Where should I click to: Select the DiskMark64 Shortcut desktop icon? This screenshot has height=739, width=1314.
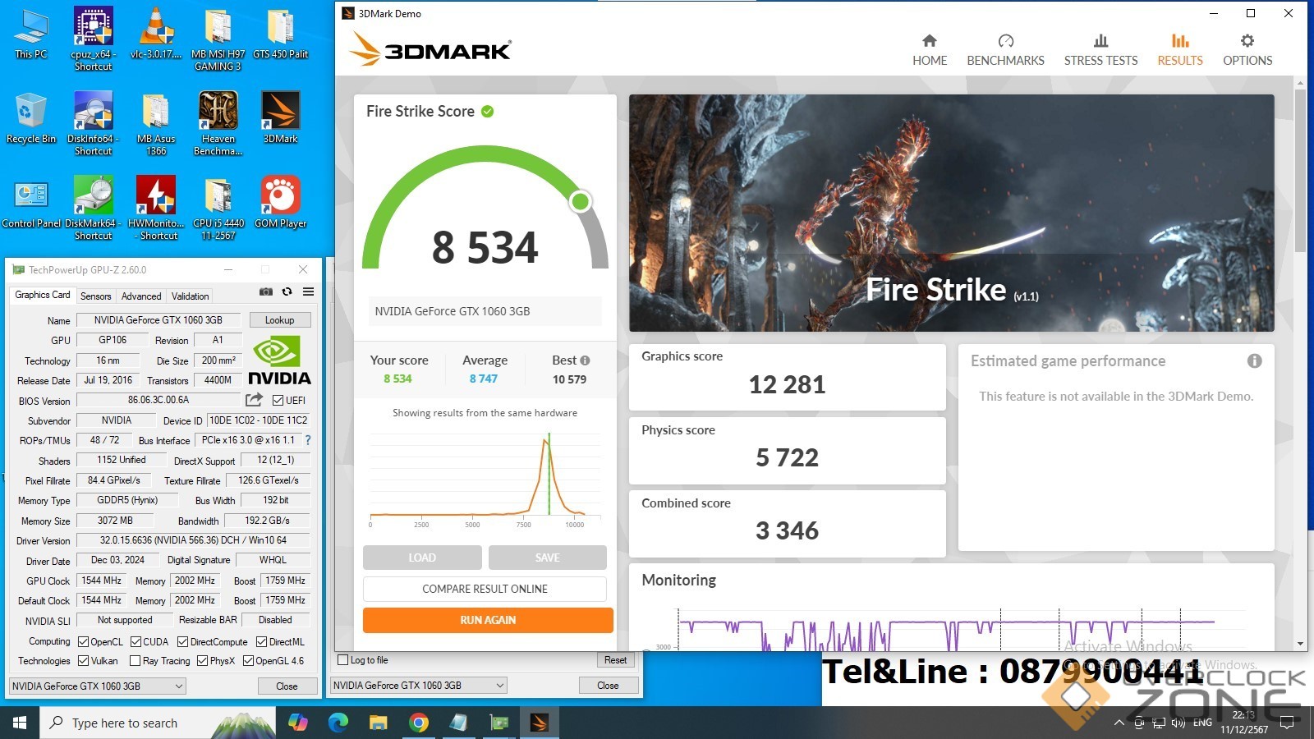click(x=93, y=208)
